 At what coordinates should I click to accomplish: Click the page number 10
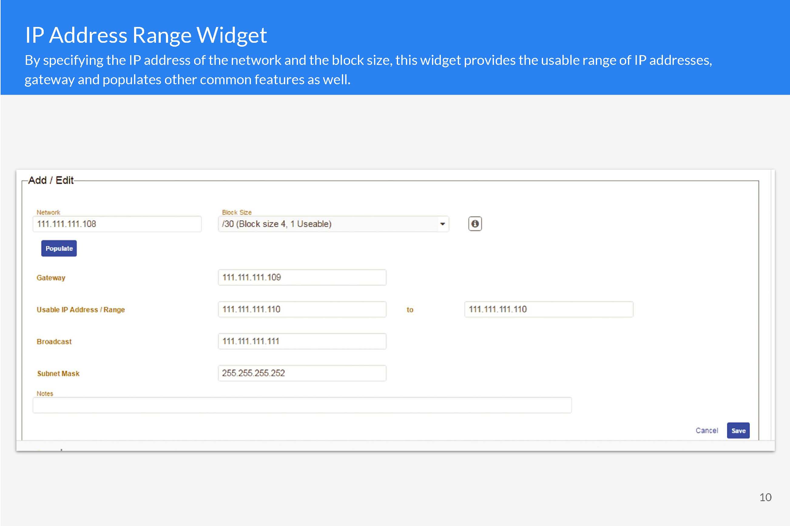(x=765, y=497)
